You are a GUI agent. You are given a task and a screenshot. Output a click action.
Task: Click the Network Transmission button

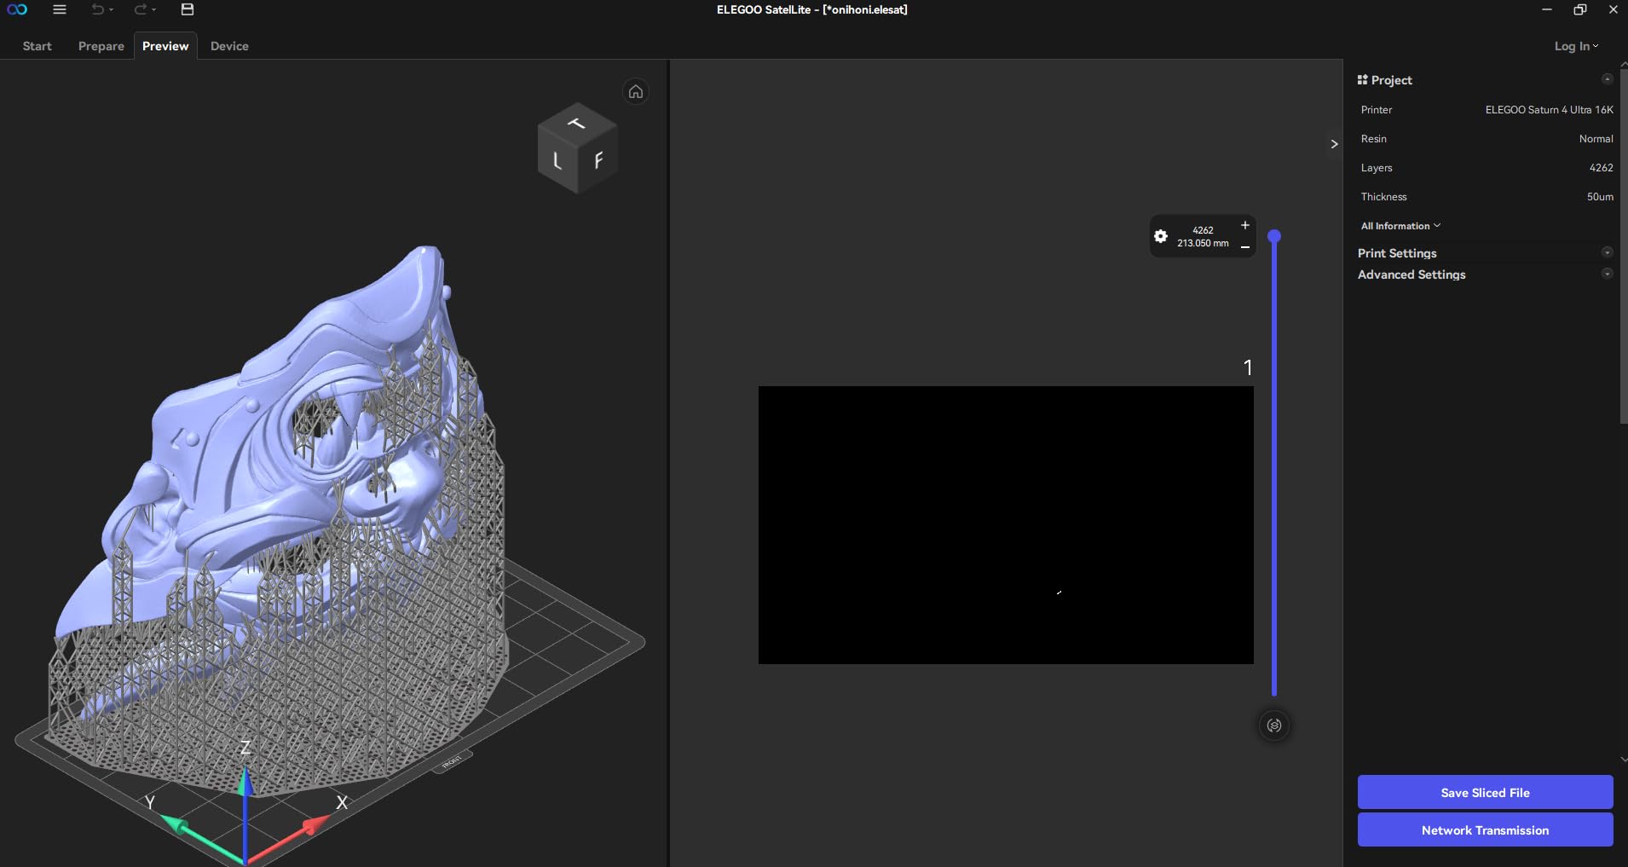coord(1485,829)
